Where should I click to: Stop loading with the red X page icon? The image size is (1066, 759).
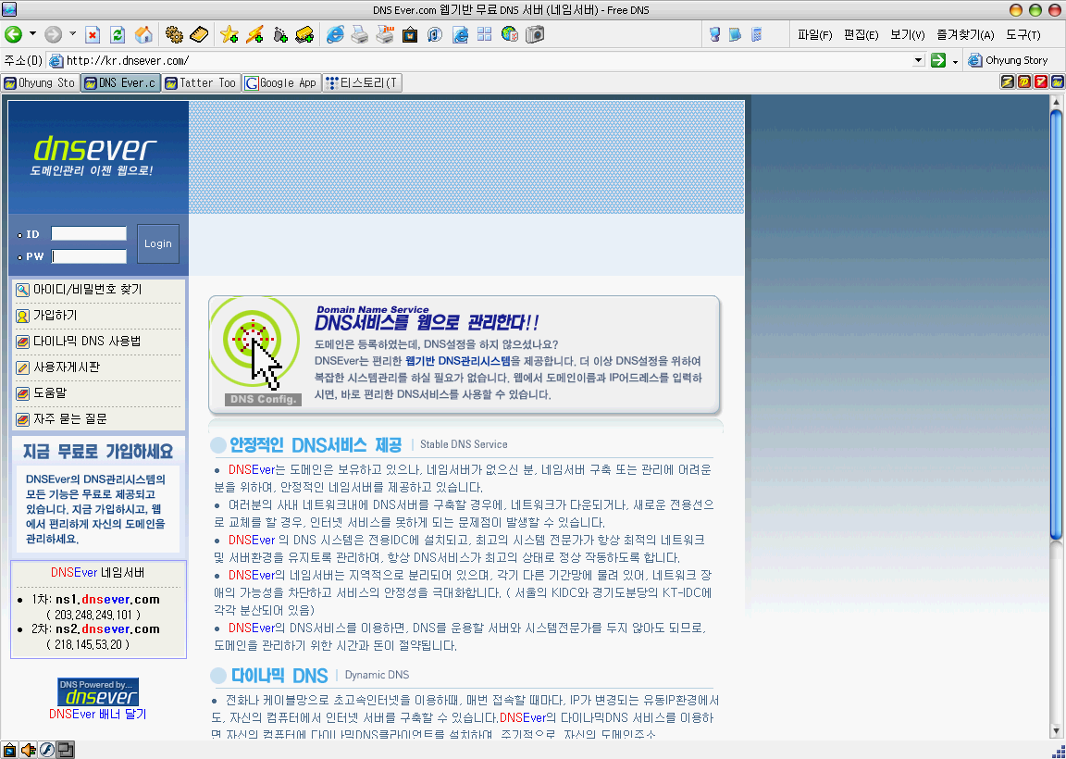(93, 34)
